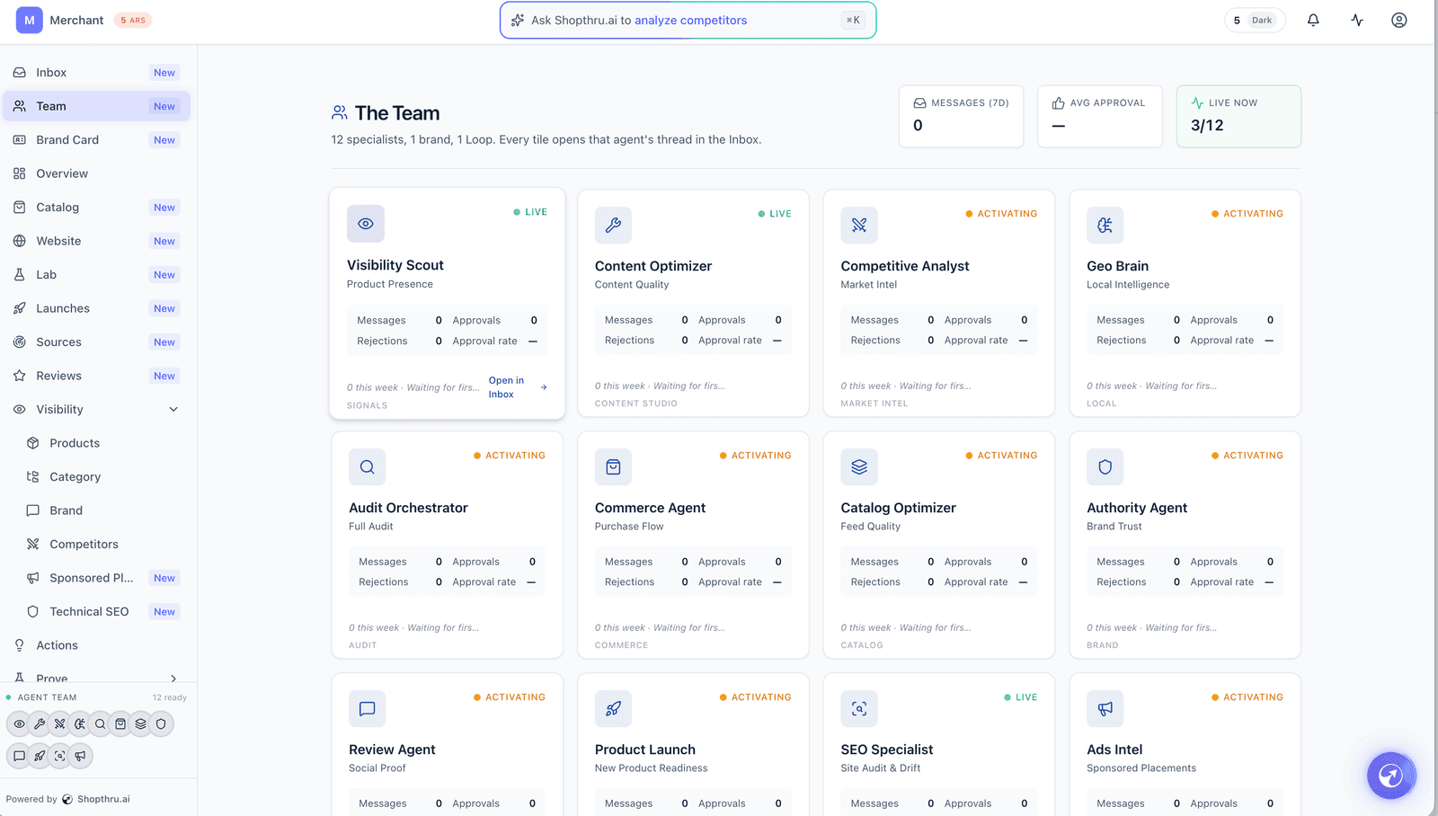Viewport: 1438px width, 816px height.
Task: Open the Authority Agent tile title
Action: [1137, 508]
